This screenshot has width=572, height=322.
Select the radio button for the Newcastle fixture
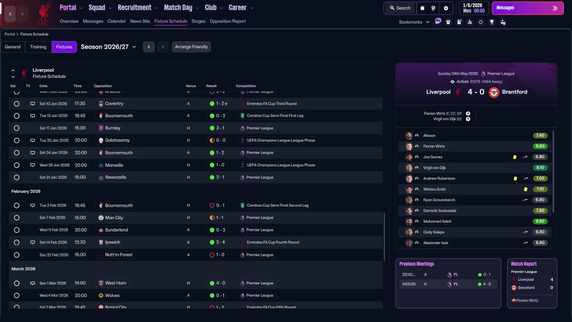(x=17, y=178)
